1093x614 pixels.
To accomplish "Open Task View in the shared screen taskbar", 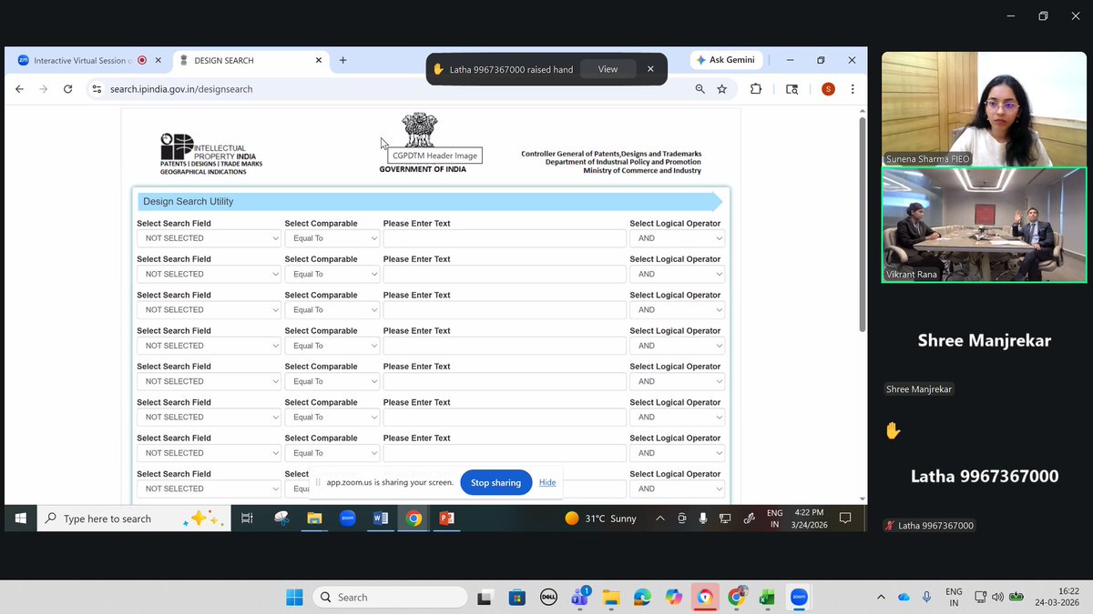I will click(x=247, y=518).
